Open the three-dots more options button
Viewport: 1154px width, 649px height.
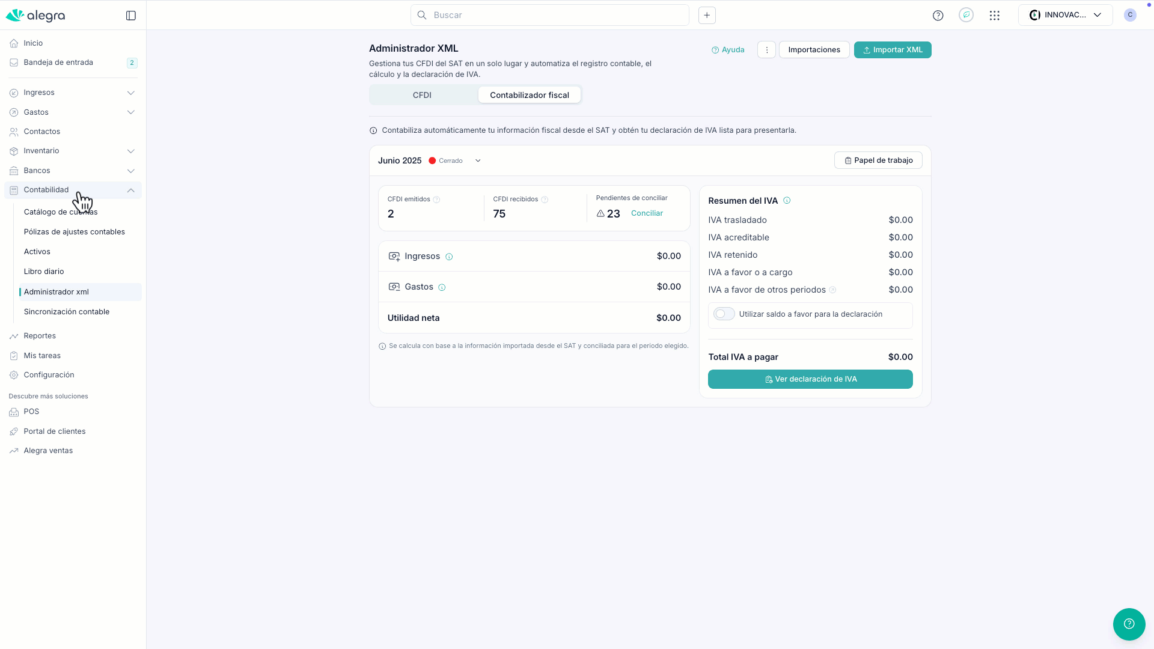[766, 50]
